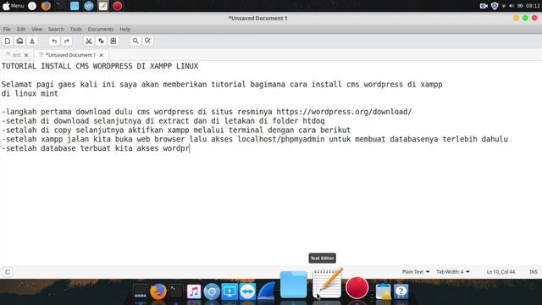Click line about aktifkan xampp melalui terminal
The image size is (542, 305).
176,130
